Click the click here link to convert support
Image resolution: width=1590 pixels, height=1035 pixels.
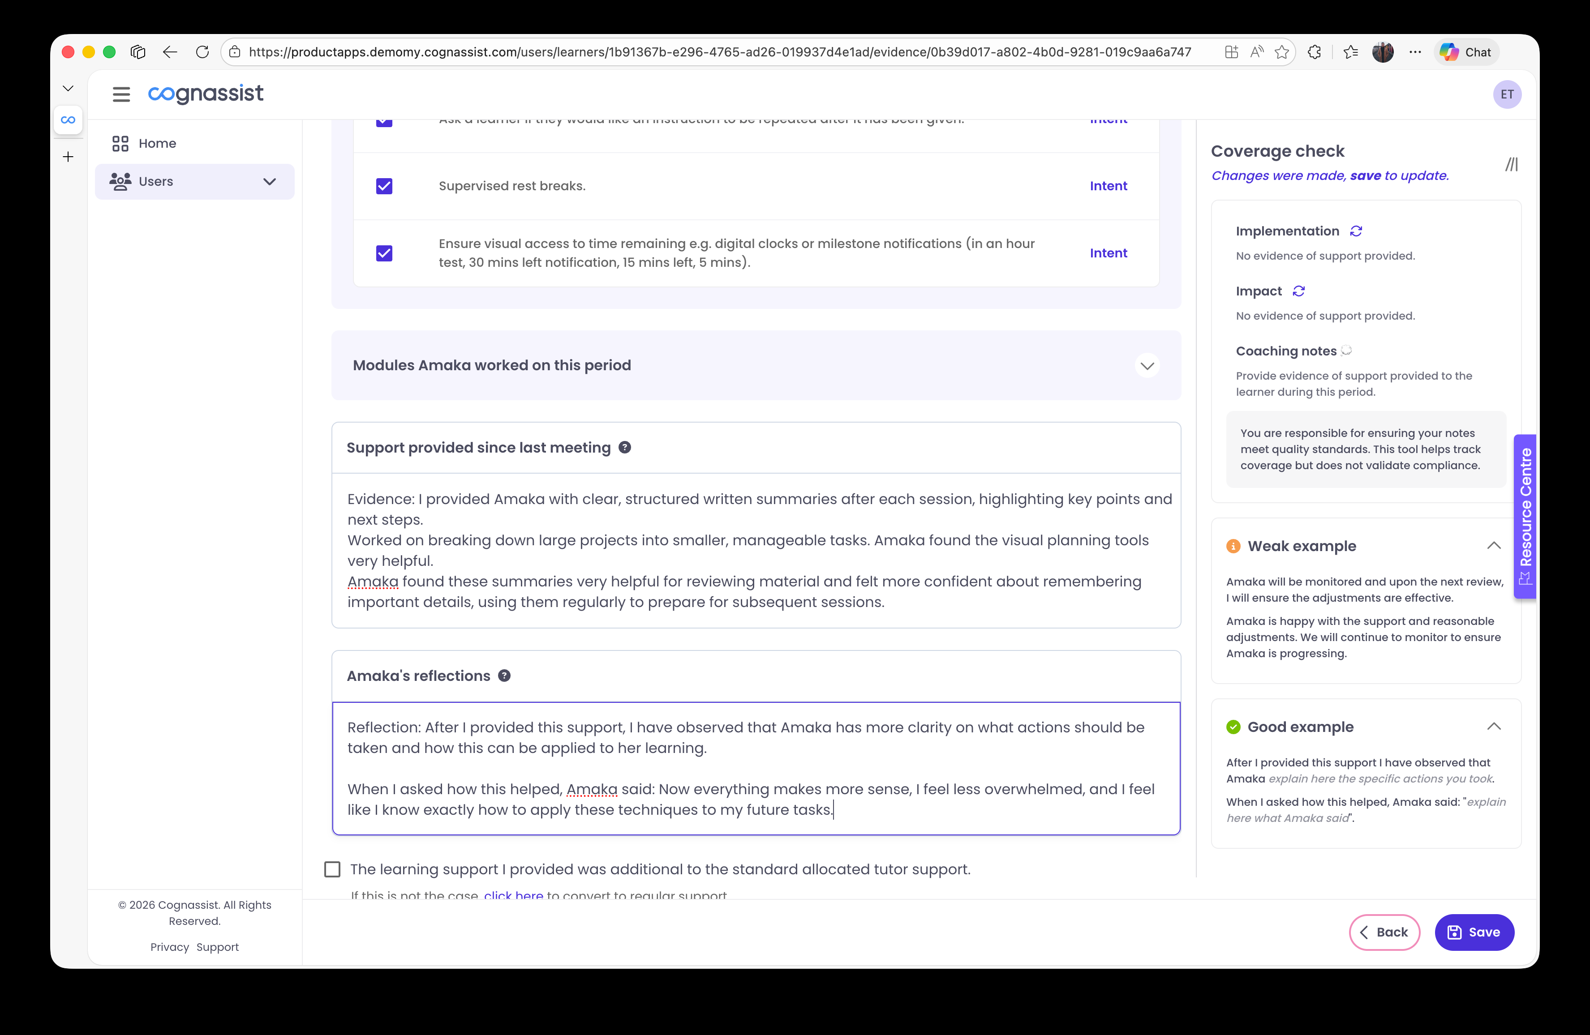point(513,895)
